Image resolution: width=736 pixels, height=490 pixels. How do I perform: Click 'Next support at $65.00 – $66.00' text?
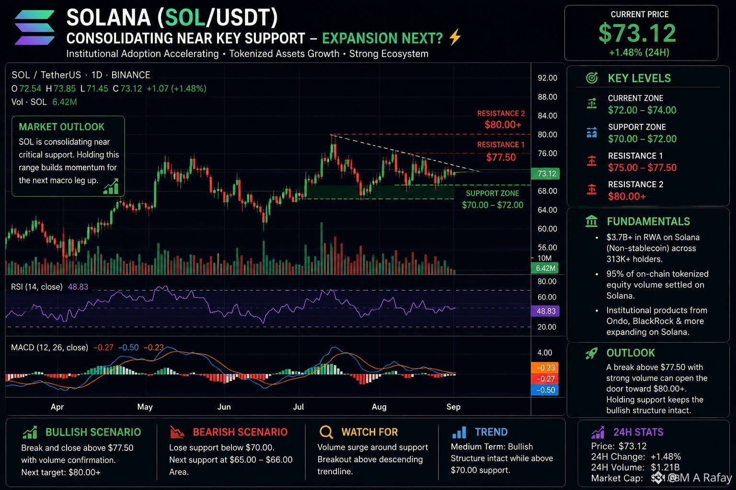coord(230,460)
